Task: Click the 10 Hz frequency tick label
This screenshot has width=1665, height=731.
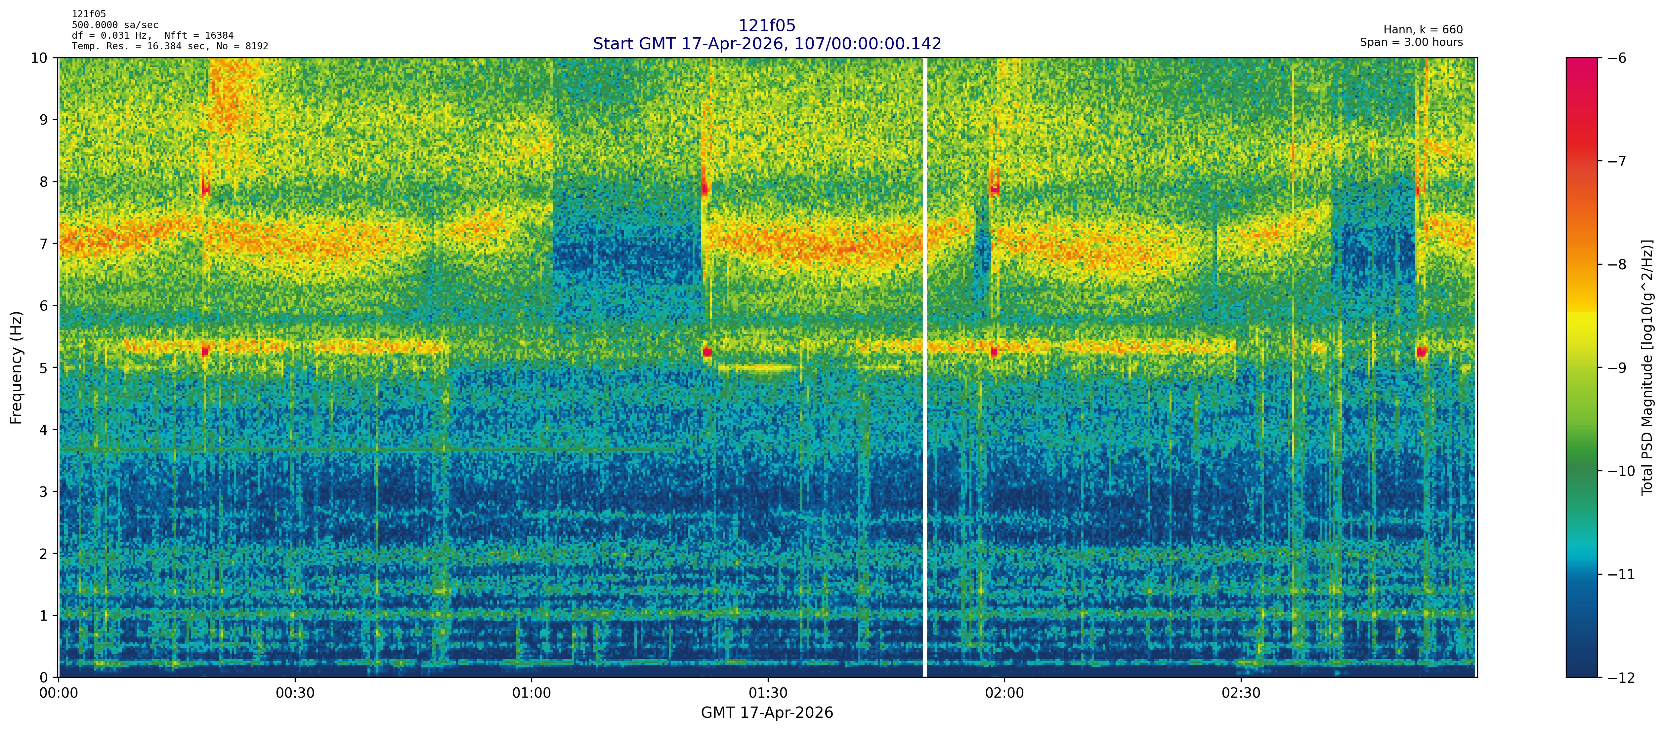Action: (39, 58)
